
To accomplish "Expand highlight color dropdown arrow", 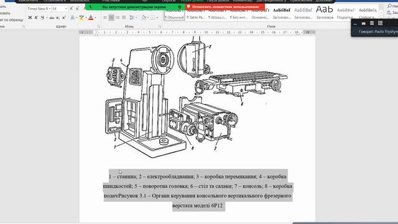I will [86, 18].
